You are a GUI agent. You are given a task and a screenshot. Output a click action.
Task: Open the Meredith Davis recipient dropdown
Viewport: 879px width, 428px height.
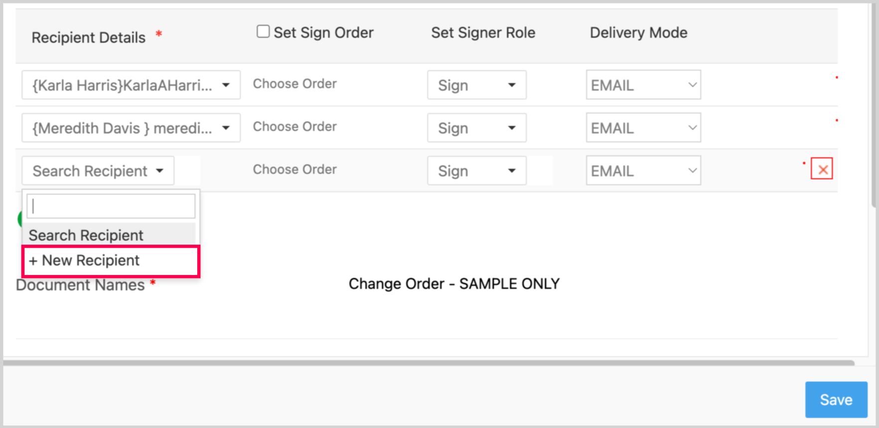click(x=131, y=128)
